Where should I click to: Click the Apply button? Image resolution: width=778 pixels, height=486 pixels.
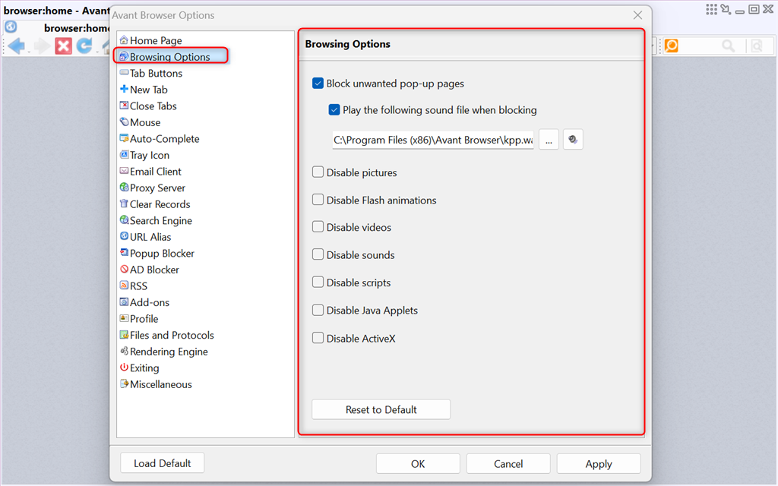(x=599, y=464)
